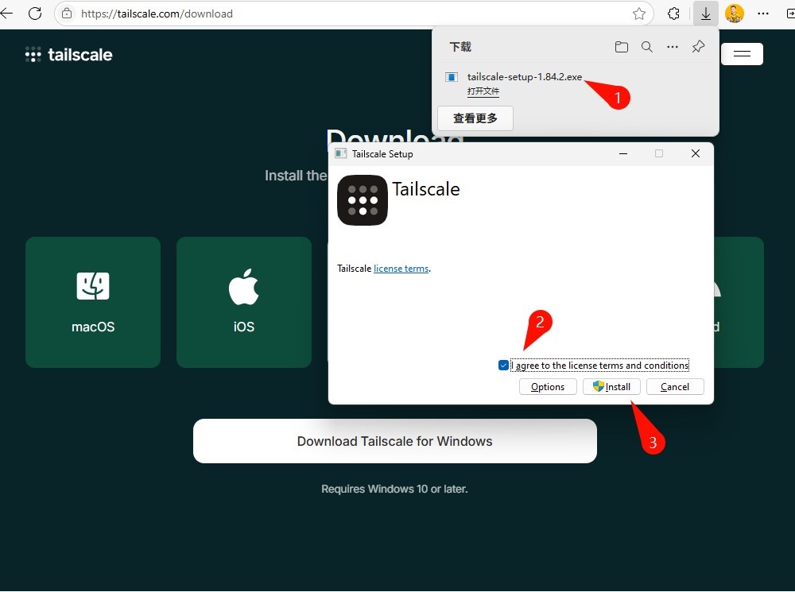The width and height of the screenshot is (795, 592).
Task: Minimize the Tailscale Setup window
Action: tap(623, 153)
